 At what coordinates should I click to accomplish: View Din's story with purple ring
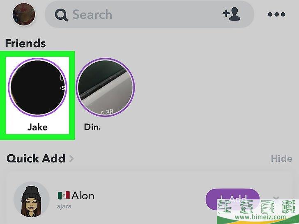click(x=105, y=87)
